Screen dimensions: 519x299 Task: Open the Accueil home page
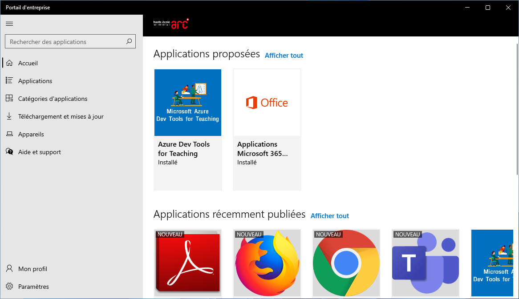72,63
